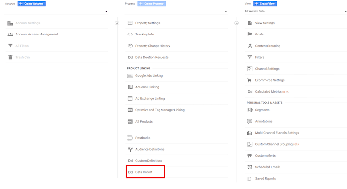This screenshot has height=189, width=347.
Task: Click the Dd icon beside Data Deletion Requests
Action: click(130, 57)
